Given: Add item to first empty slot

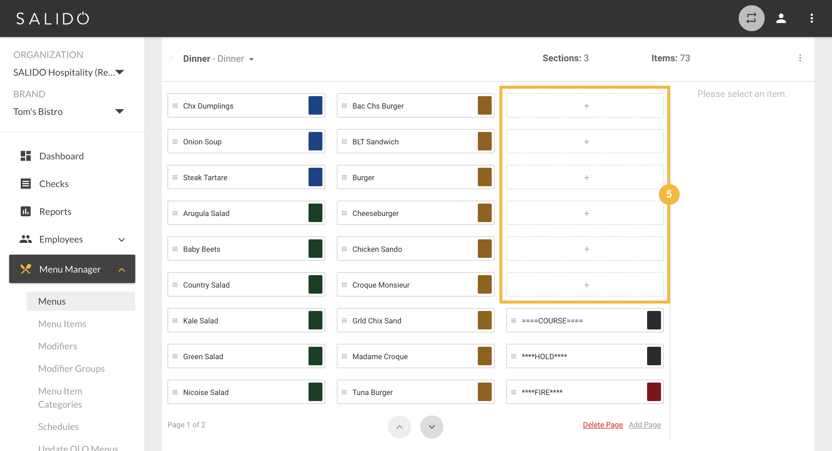Looking at the screenshot, I should point(586,106).
